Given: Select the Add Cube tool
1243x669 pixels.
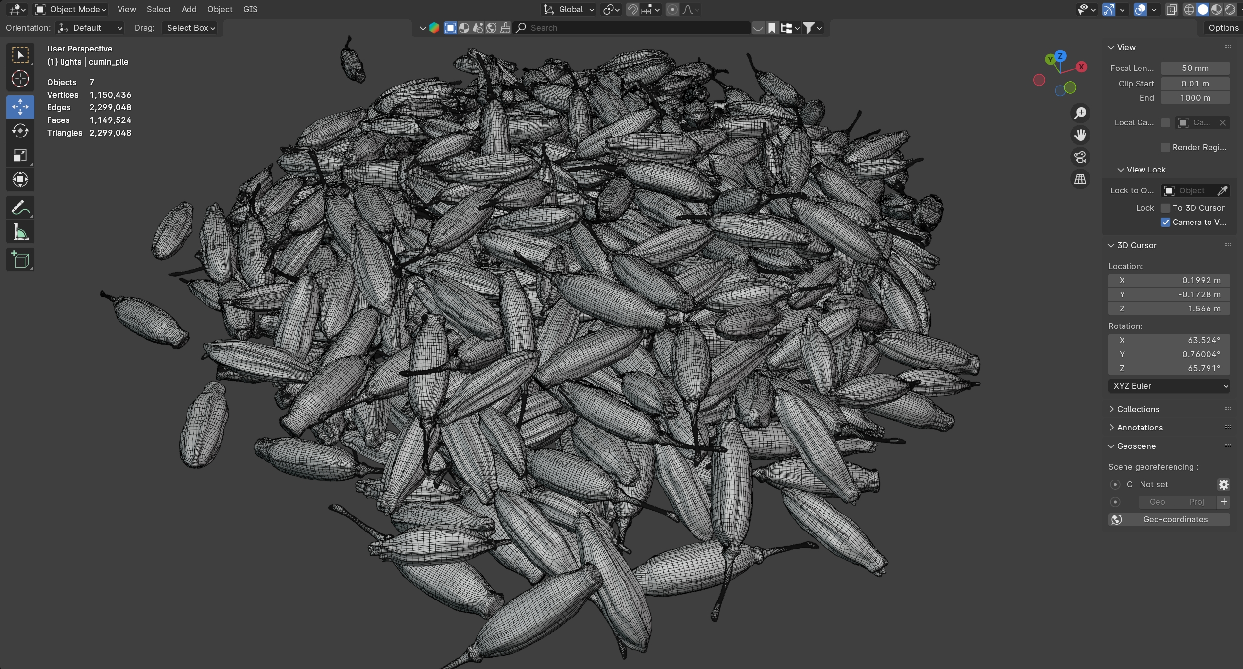Looking at the screenshot, I should [20, 260].
